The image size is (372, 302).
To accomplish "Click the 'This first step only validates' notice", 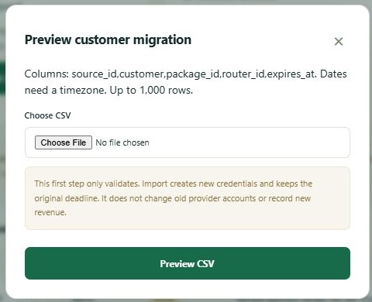I will pyautogui.click(x=188, y=198).
